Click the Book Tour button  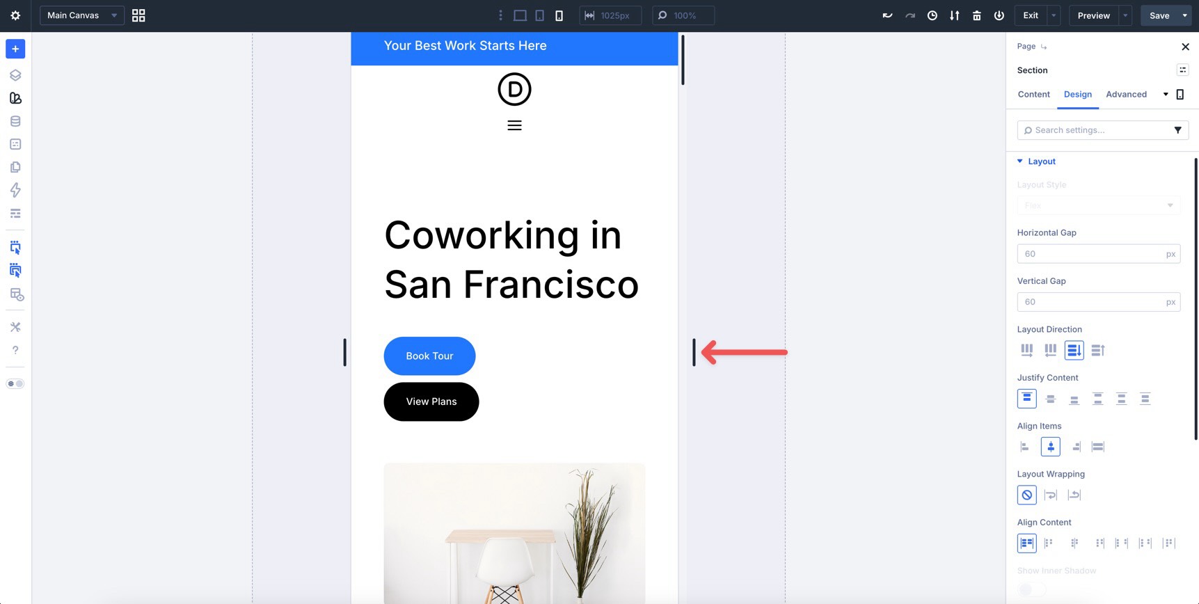pyautogui.click(x=429, y=356)
